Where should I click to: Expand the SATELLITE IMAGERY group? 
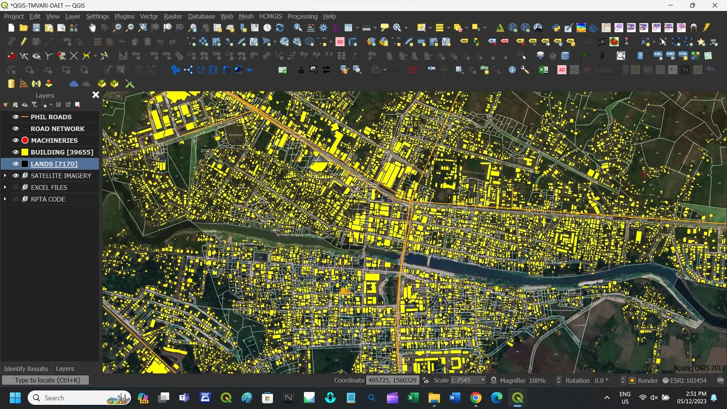[x=5, y=176]
